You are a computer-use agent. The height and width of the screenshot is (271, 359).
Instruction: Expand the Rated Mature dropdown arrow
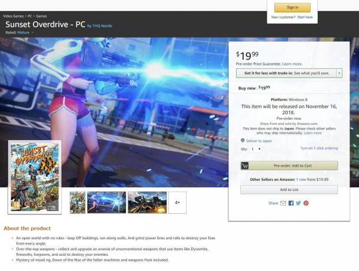32,32
